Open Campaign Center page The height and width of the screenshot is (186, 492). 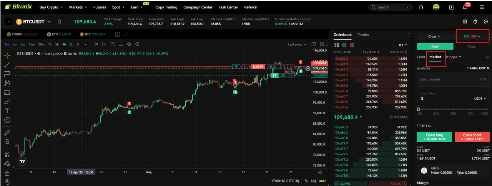point(198,7)
